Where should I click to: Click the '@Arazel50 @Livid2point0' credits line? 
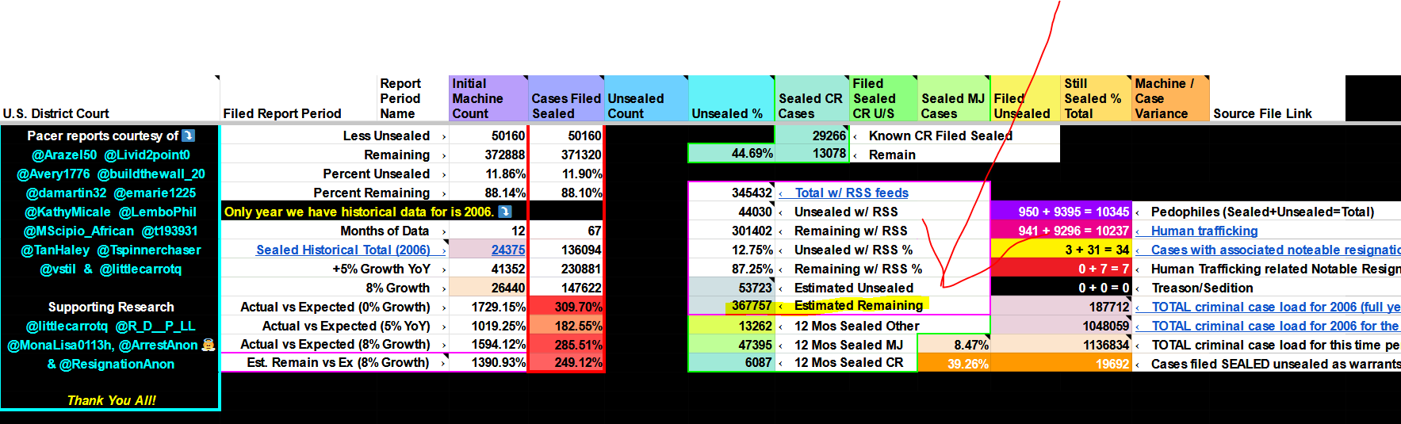pyautogui.click(x=111, y=155)
